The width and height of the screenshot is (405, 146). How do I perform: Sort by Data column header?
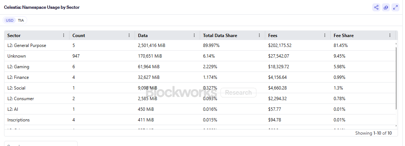click(143, 36)
